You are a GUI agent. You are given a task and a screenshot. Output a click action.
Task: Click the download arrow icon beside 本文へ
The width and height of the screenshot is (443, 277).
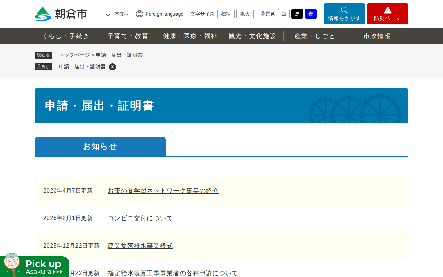108,14
